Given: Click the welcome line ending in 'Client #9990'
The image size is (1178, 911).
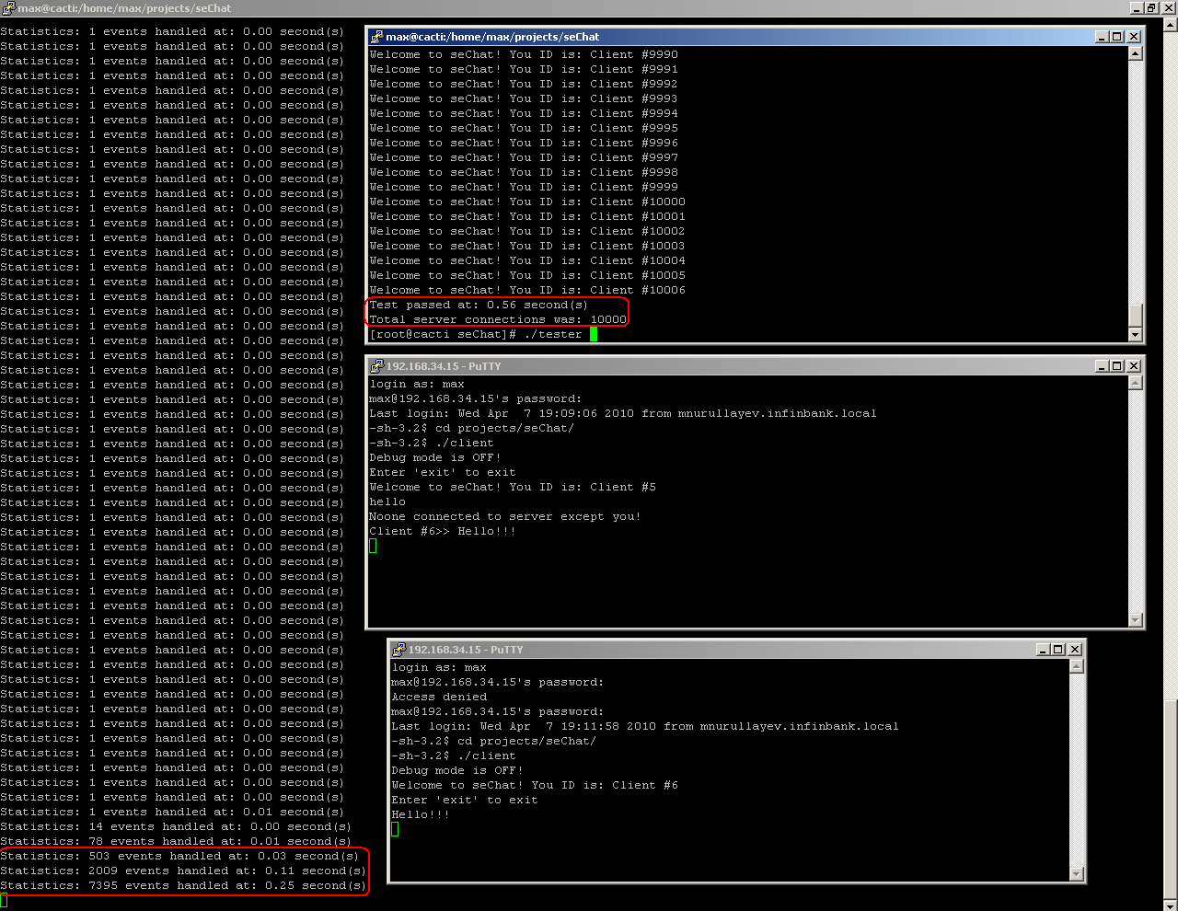Looking at the screenshot, I should click(524, 54).
